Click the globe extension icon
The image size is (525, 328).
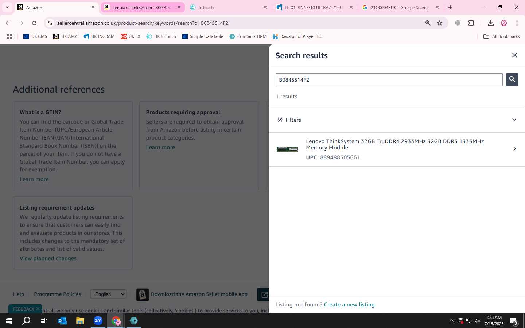coord(458,23)
